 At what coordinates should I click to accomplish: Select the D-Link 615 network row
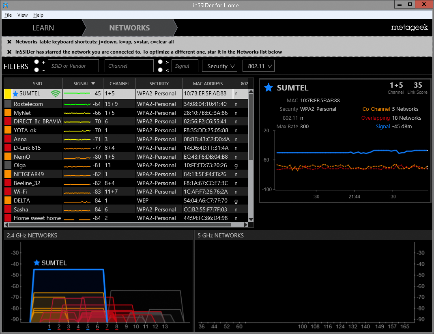click(126, 148)
